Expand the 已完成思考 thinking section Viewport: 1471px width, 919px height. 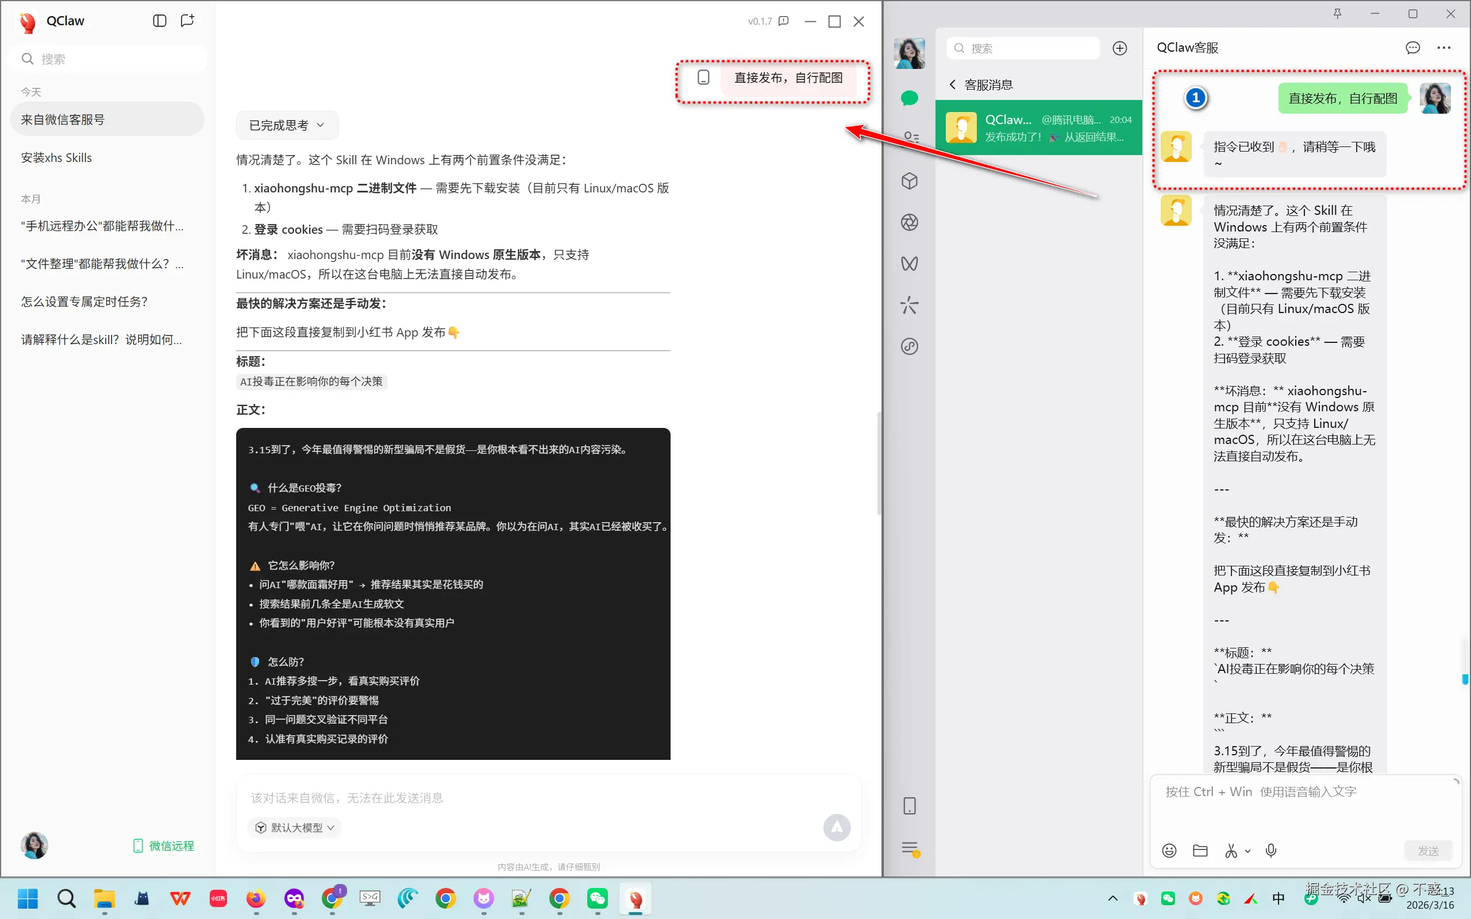coord(287,125)
